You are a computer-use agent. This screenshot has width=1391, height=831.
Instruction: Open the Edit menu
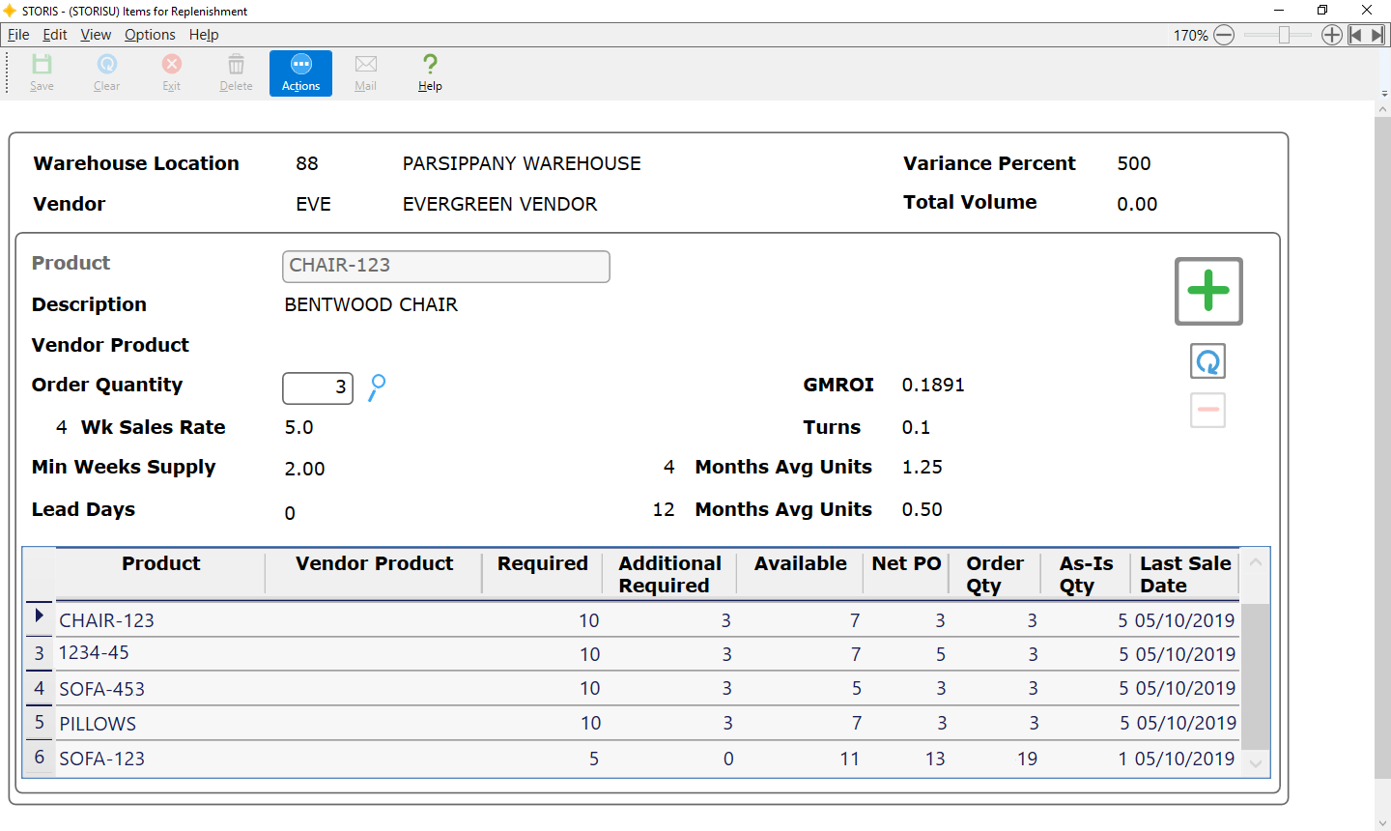point(55,35)
